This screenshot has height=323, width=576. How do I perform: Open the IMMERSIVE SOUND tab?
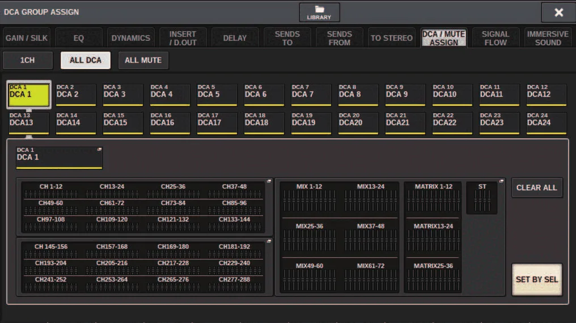coord(548,38)
